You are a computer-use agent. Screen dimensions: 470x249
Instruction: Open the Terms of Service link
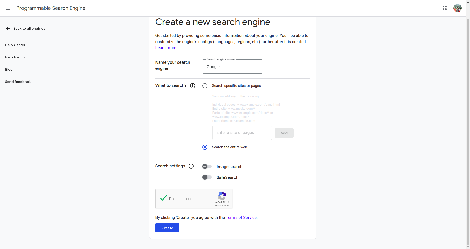pos(241,217)
